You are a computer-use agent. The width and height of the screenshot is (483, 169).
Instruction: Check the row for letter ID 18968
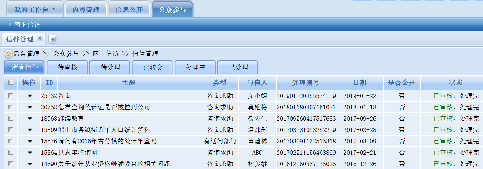coord(11,119)
